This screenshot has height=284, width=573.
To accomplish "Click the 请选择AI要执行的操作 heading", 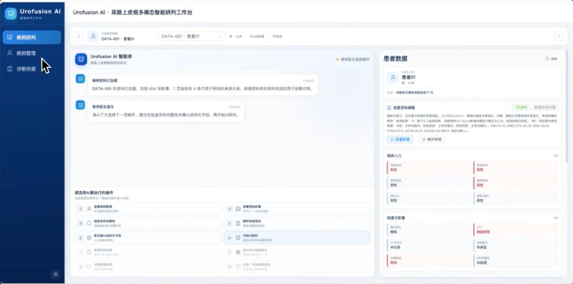I will 94,192.
